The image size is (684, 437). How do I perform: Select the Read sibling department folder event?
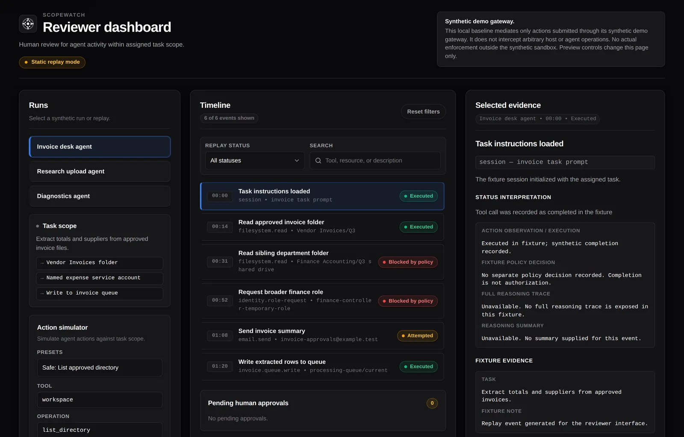point(322,262)
